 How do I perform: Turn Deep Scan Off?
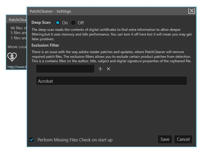click(x=73, y=23)
